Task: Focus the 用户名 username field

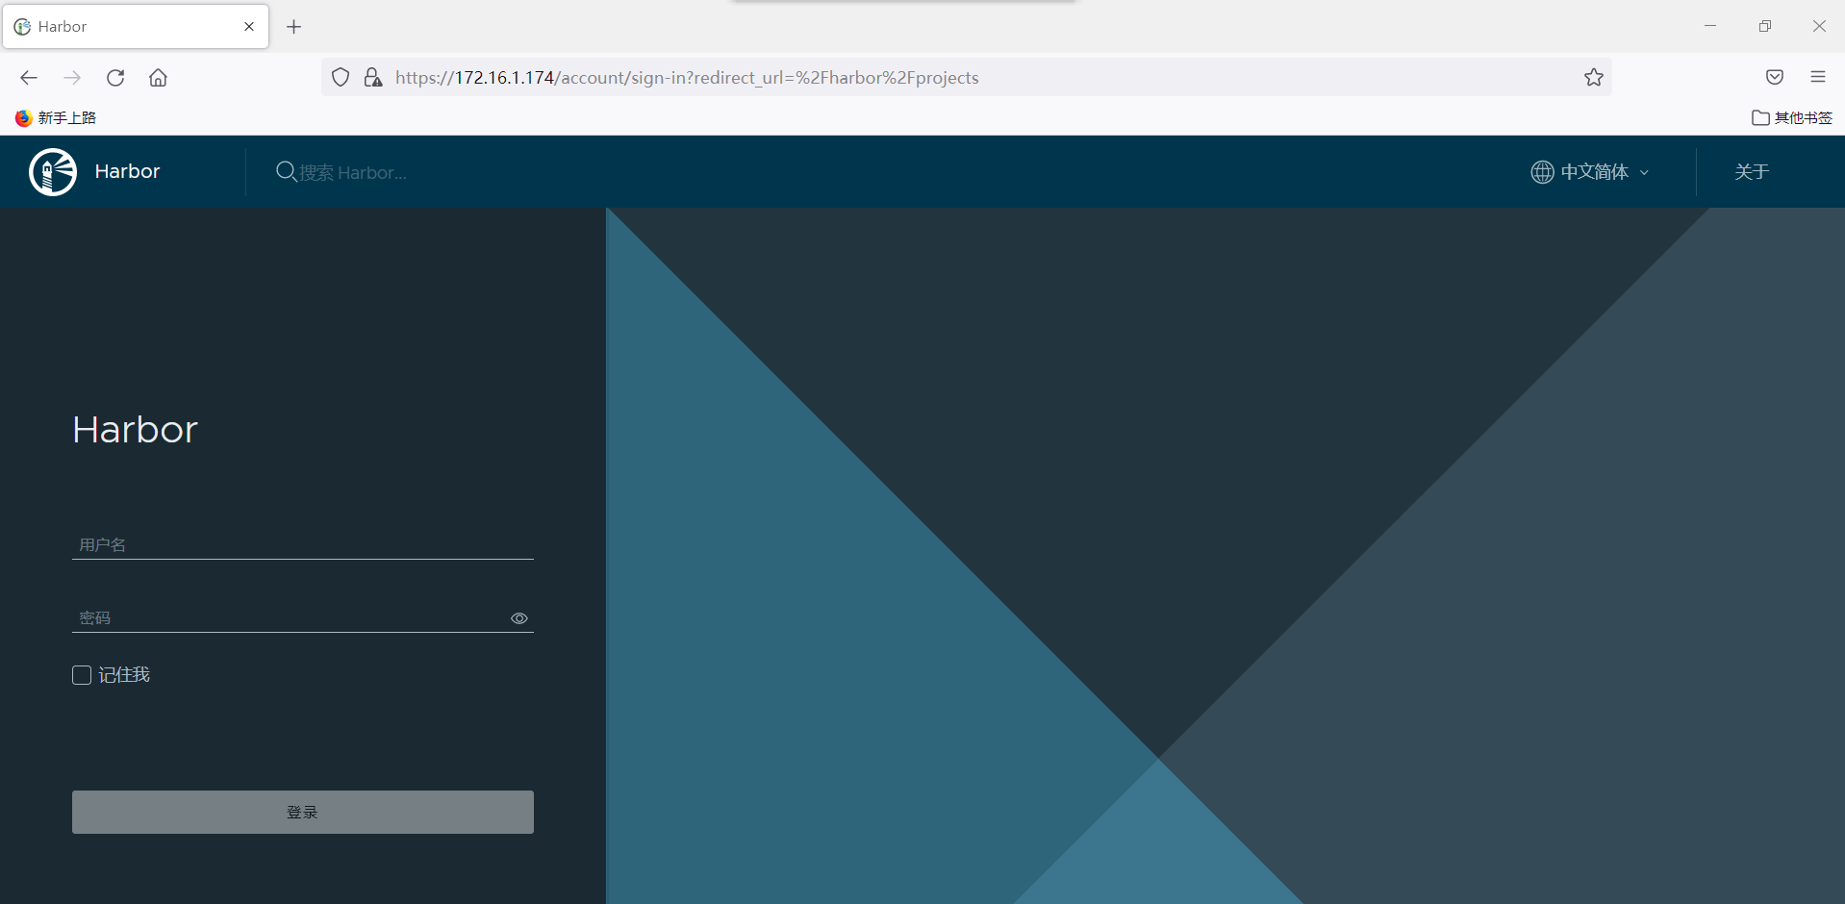Action: [x=303, y=544]
